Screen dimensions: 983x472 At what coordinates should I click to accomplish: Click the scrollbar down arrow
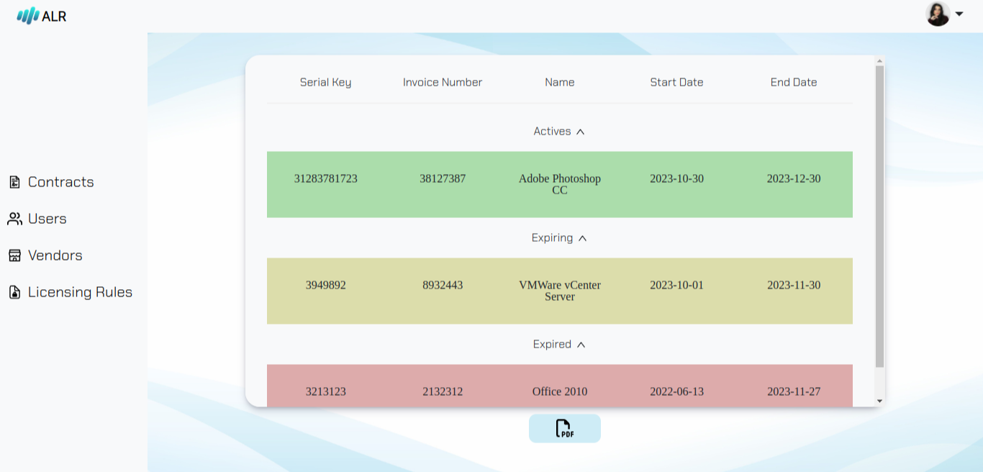click(x=879, y=401)
